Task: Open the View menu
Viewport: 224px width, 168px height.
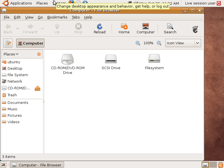Action: (29, 17)
